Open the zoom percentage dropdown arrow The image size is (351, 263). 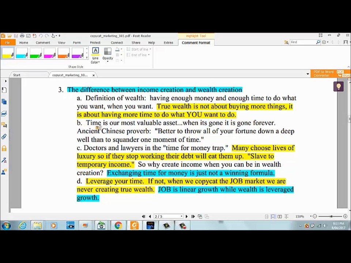click(x=311, y=216)
